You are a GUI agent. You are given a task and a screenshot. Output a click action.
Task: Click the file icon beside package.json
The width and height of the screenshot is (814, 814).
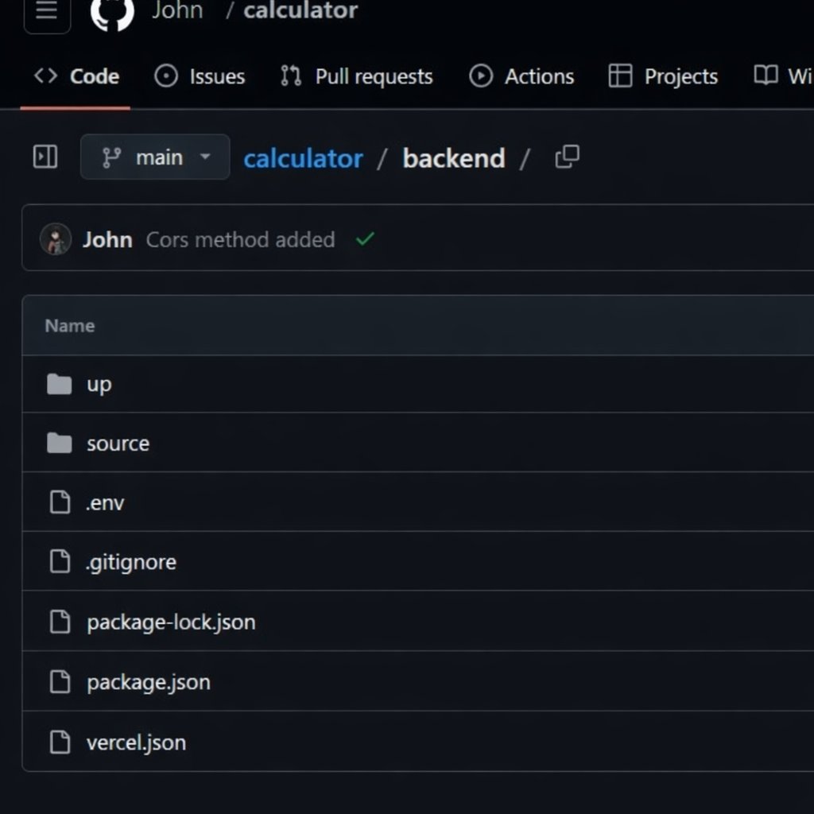tap(60, 681)
